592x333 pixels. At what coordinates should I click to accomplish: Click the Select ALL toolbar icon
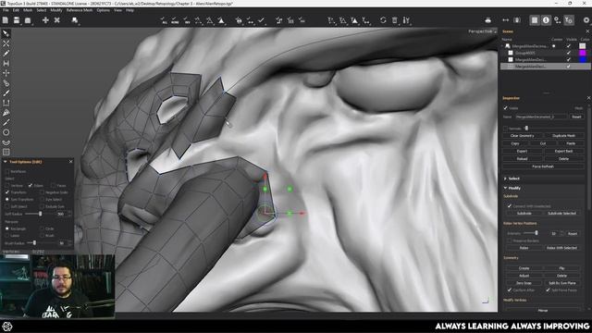pyautogui.click(x=164, y=20)
